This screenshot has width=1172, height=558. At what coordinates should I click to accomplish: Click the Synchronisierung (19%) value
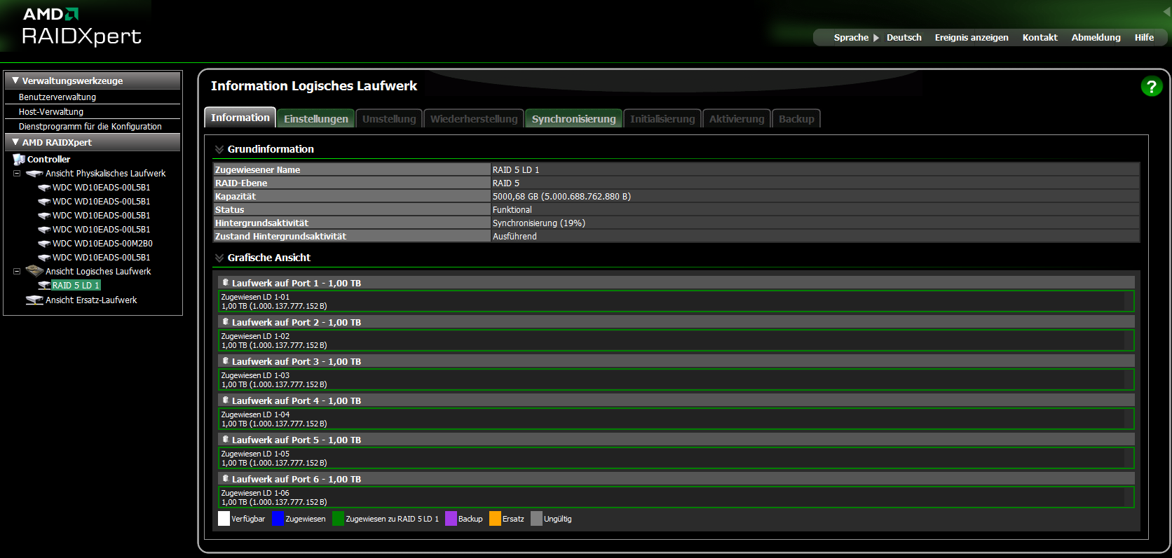pos(538,223)
